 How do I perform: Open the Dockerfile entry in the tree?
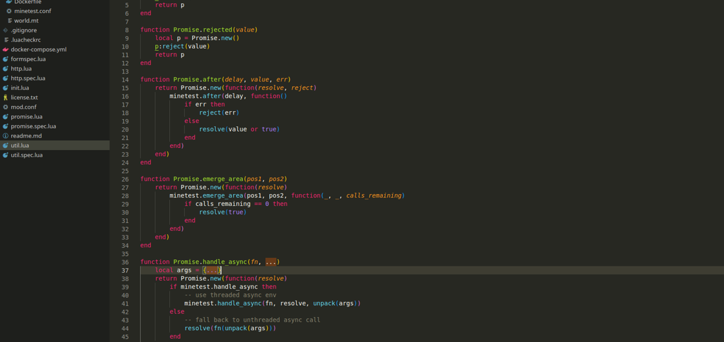(28, 2)
